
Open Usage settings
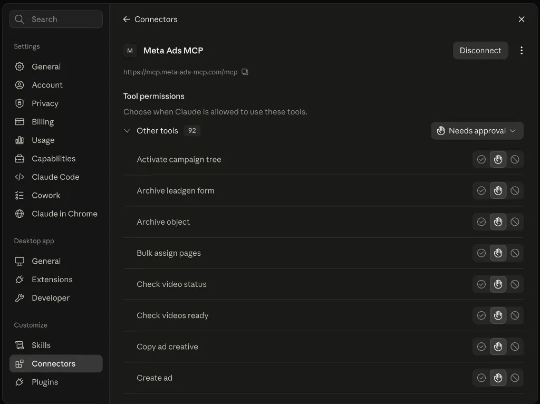56,140
